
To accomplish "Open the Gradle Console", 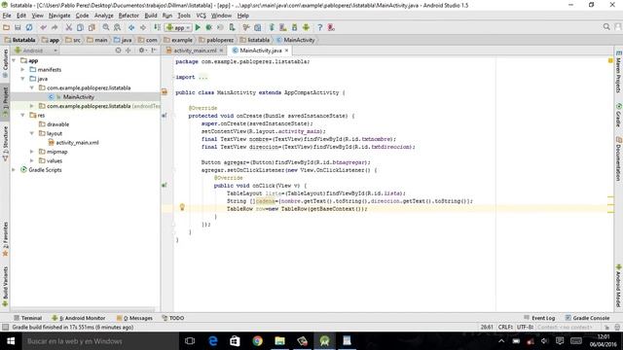I will (x=587, y=318).
